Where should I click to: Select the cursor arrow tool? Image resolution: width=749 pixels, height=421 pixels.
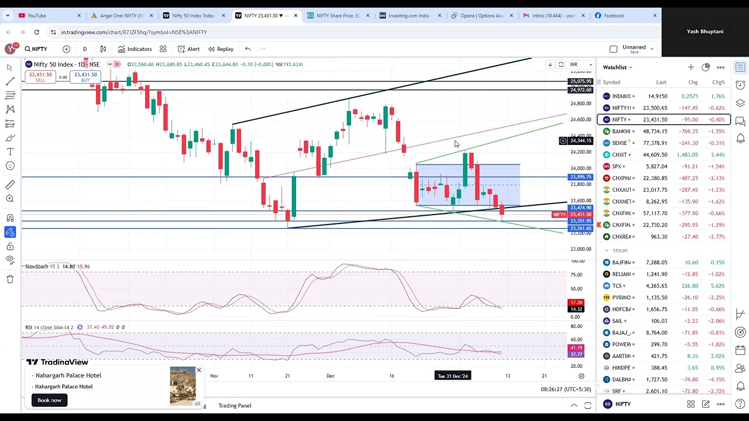(10, 68)
